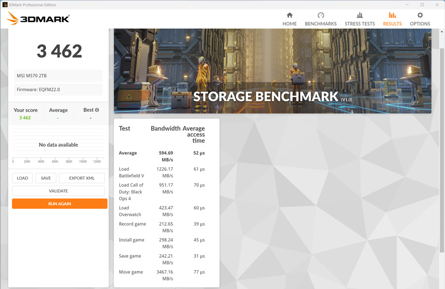Switch to STRESS TESTS tab

(x=359, y=19)
